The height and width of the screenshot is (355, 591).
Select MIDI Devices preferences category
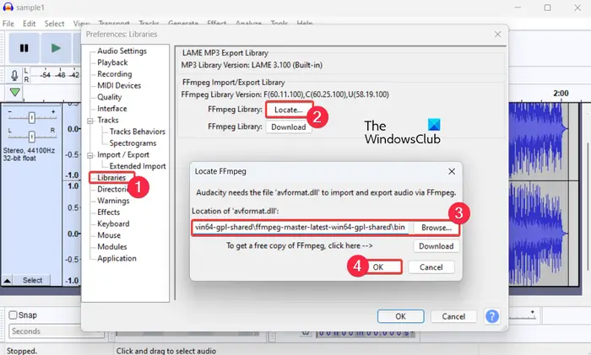coord(119,85)
